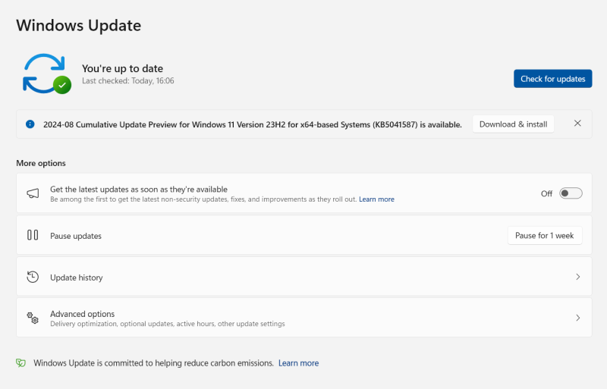The width and height of the screenshot is (607, 389).
Task: Open Advanced options using the right chevron
Action: pyautogui.click(x=577, y=318)
